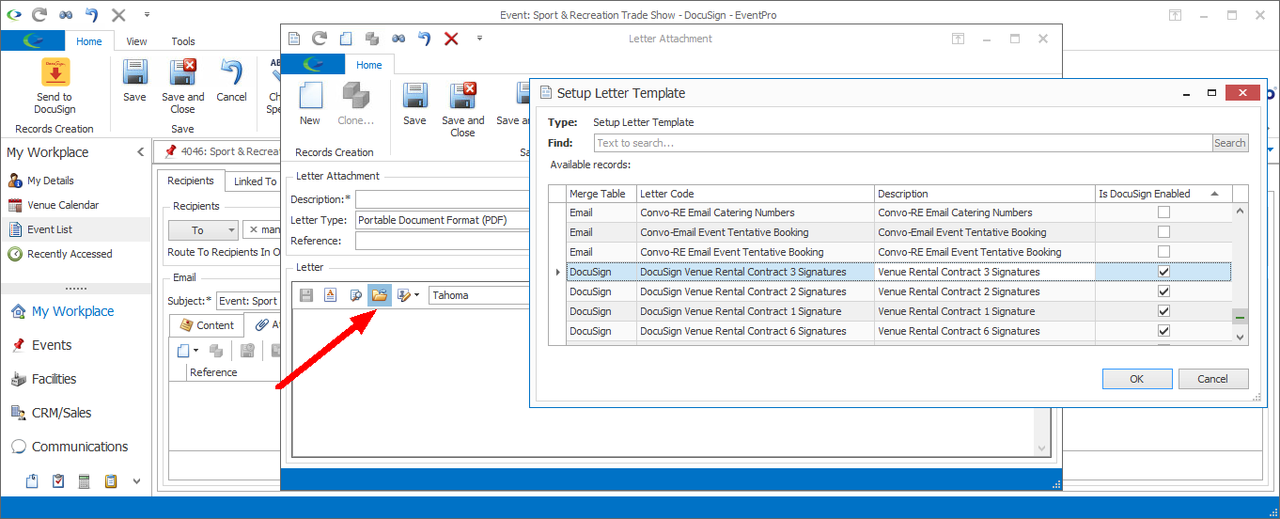Click the Find text search field
The height and width of the screenshot is (519, 1280).
pyautogui.click(x=903, y=143)
